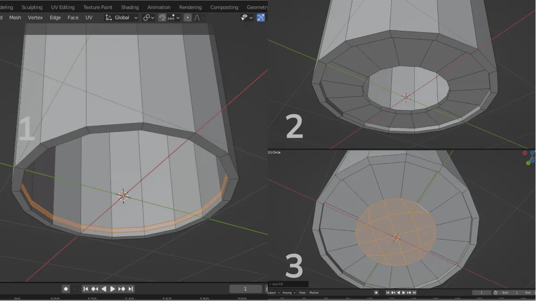Jump to the start frame in the left timeline

[86, 289]
